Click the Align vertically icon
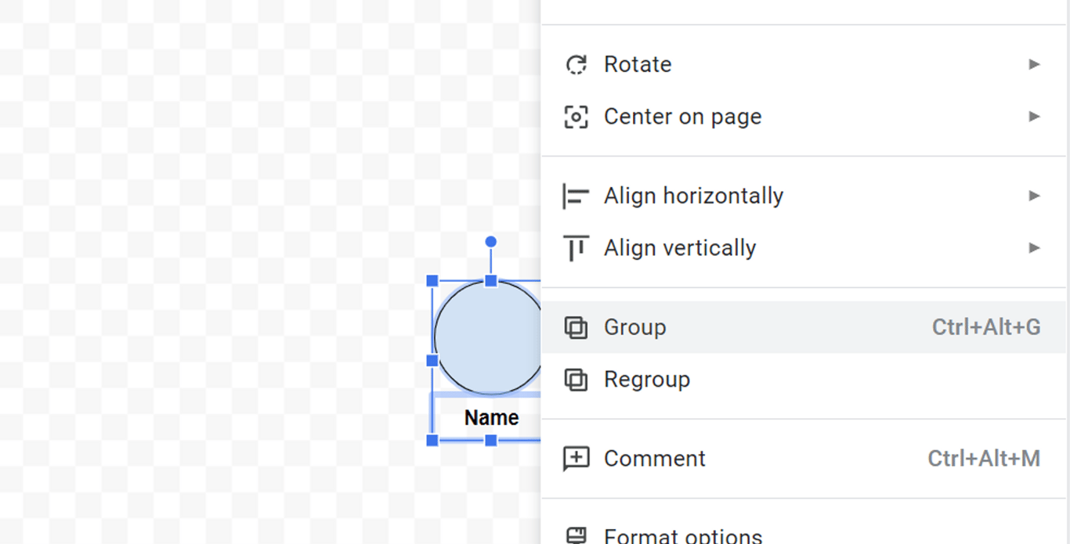 576,249
